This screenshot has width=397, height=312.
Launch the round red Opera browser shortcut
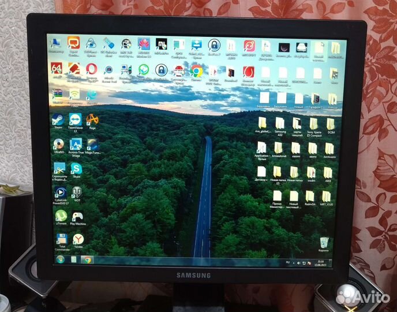[91, 71]
